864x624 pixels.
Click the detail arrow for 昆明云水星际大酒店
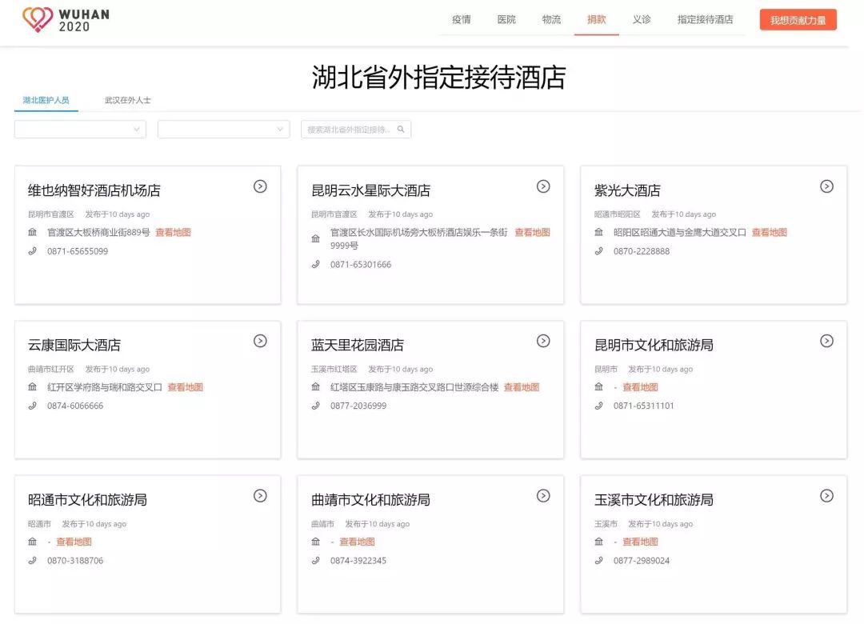[x=543, y=186]
